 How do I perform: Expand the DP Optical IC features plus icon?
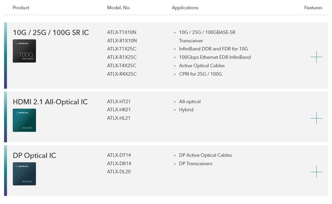pos(316,172)
